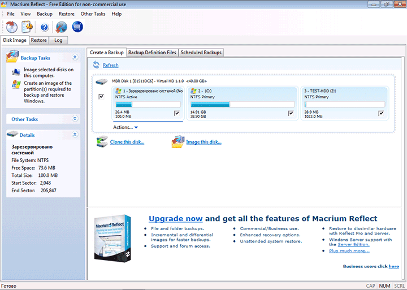Click the blue help question mark icon
The width and height of the screenshot is (407, 290).
pyautogui.click(x=45, y=27)
